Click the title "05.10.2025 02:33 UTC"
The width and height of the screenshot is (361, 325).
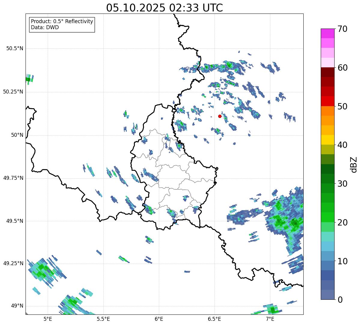click(165, 8)
